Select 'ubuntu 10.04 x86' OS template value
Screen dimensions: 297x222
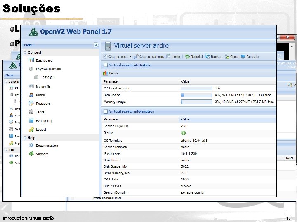pos(194,141)
